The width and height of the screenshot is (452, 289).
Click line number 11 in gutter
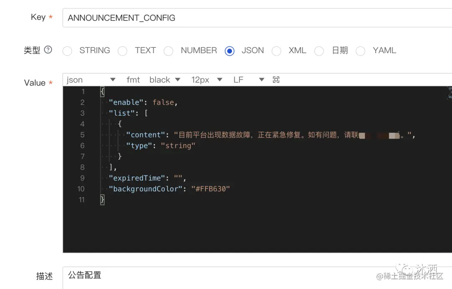(x=82, y=200)
